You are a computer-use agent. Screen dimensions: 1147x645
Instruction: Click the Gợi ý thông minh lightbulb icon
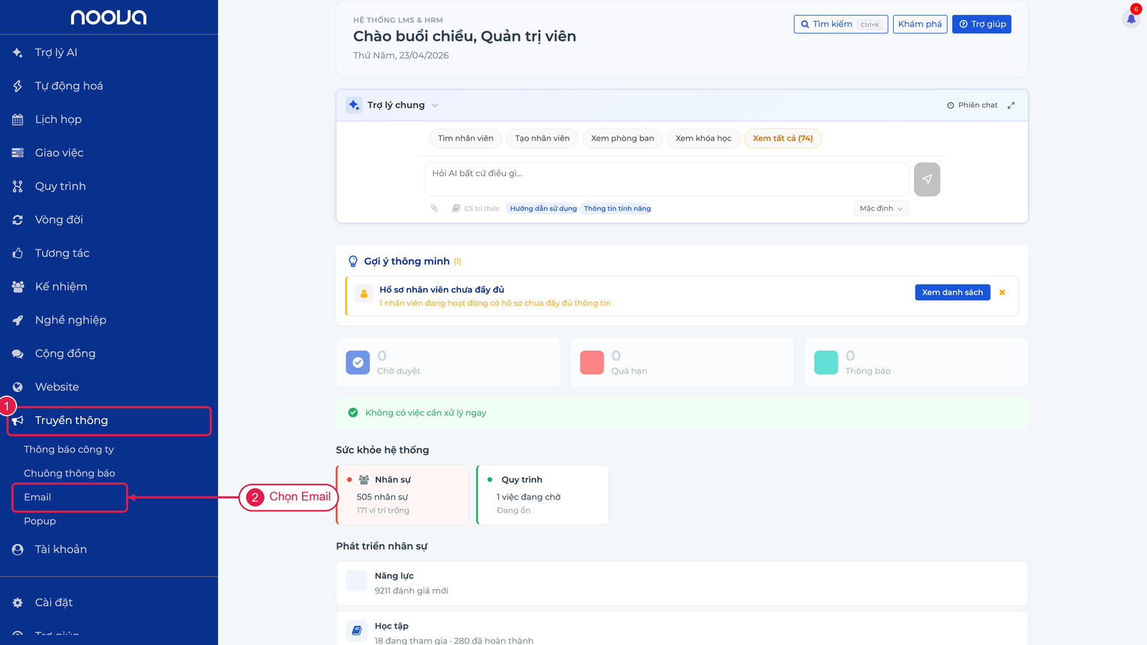point(353,262)
